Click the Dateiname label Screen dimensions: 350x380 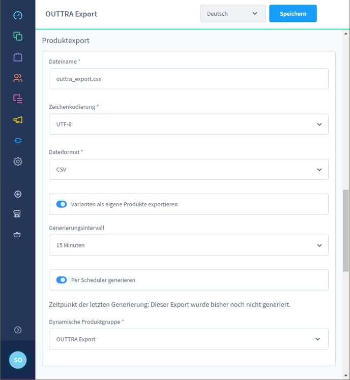[63, 61]
